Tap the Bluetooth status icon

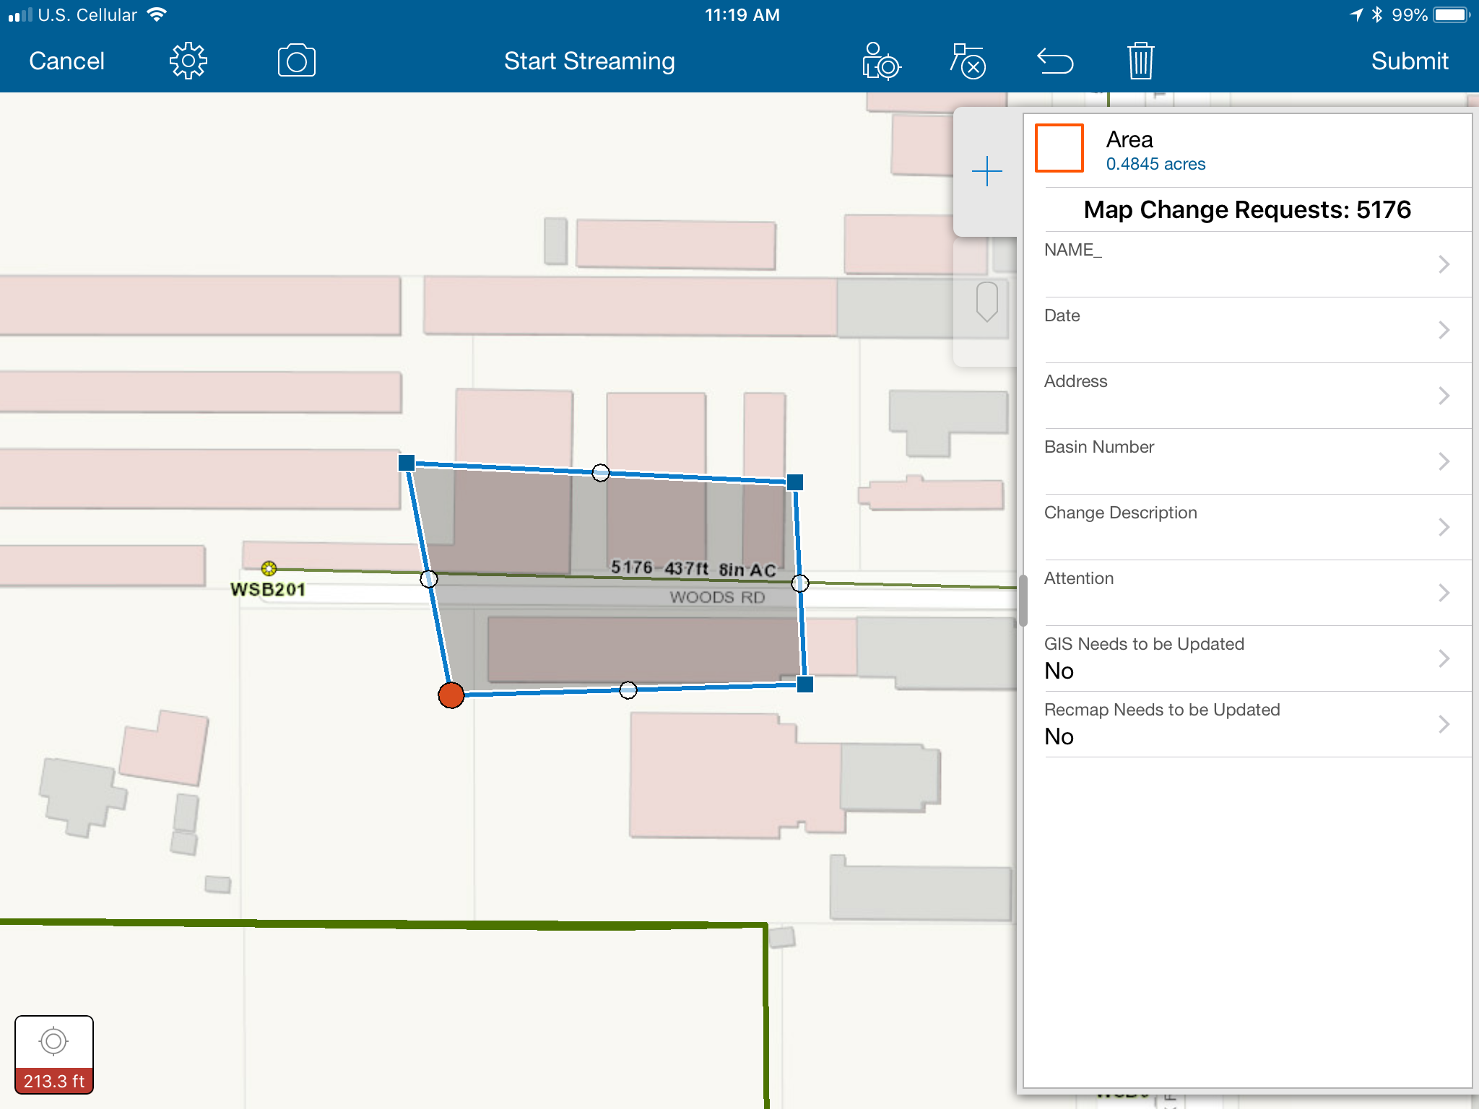click(x=1377, y=14)
